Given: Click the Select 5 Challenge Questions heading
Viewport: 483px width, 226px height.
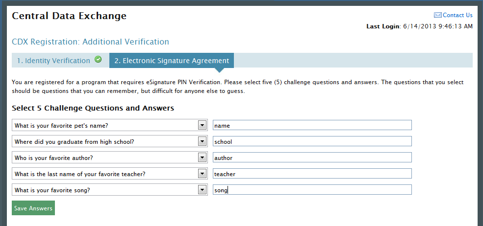Looking at the screenshot, I should click(93, 108).
